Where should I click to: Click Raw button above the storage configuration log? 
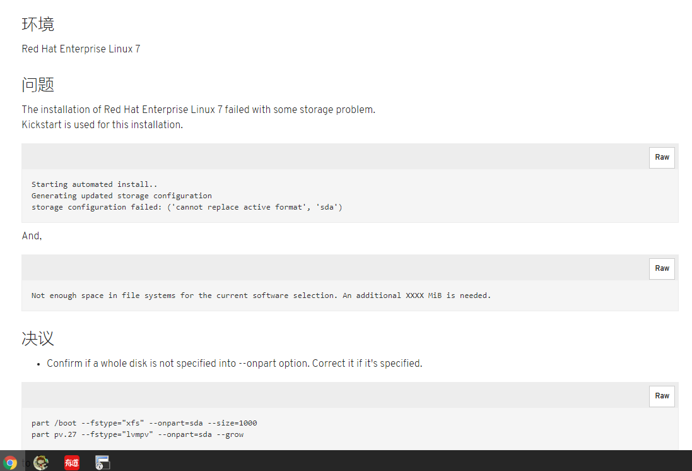pyautogui.click(x=662, y=157)
